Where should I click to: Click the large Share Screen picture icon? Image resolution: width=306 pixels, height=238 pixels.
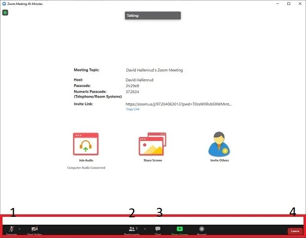click(153, 144)
